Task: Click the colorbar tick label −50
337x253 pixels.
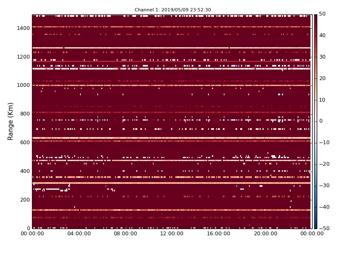Action: [324, 229]
